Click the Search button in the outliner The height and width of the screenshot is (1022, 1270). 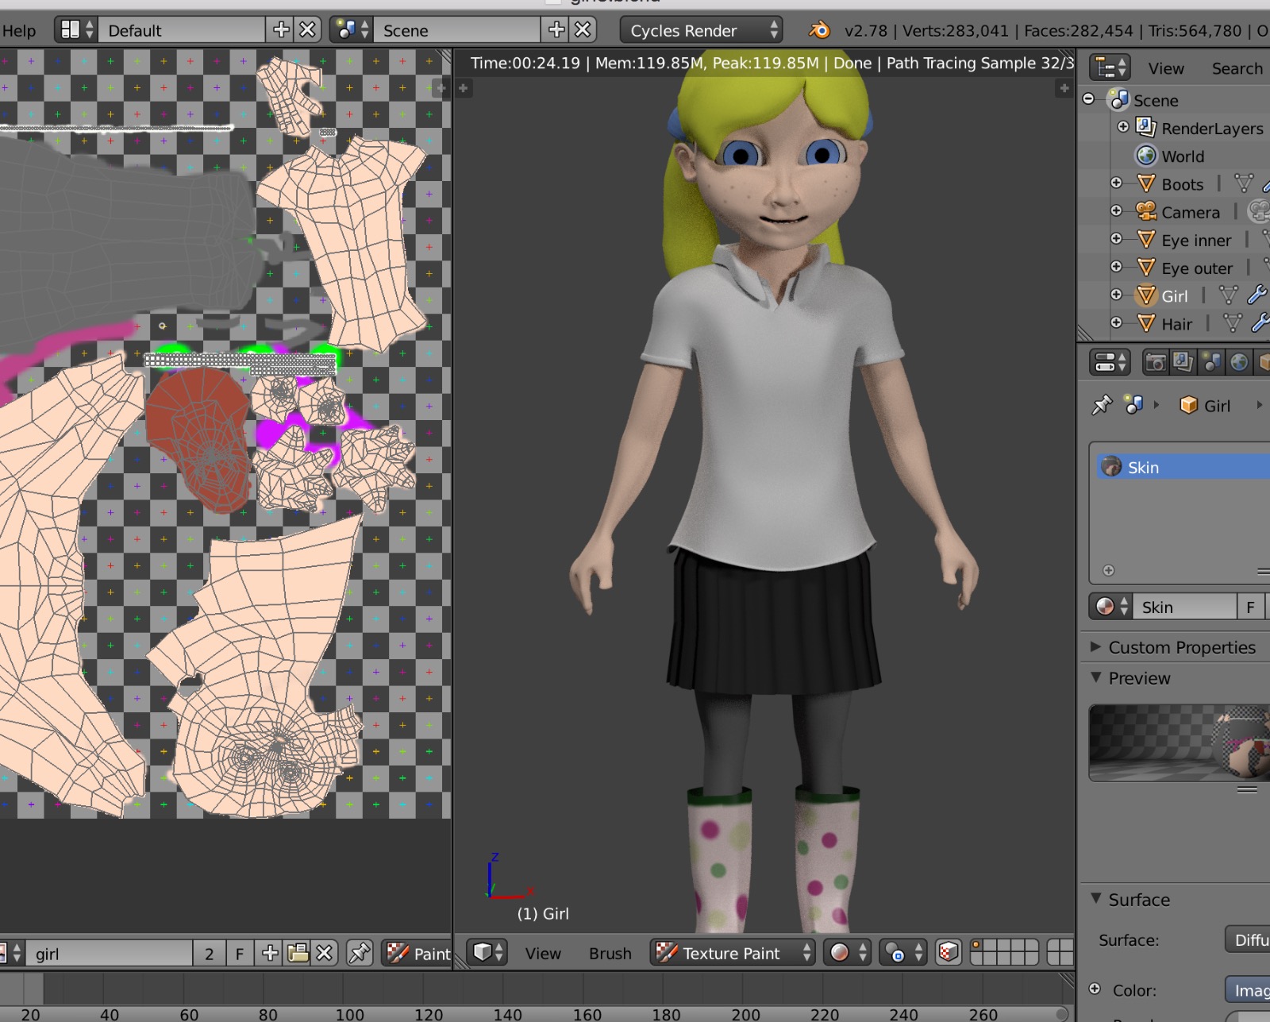1236,68
